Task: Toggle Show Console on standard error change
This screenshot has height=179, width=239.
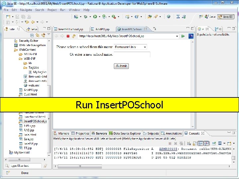Action: coord(206,144)
